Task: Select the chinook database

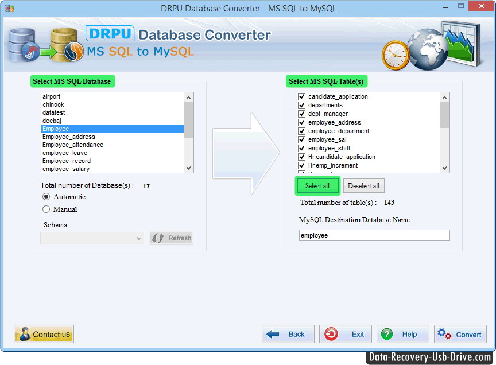Action: 113,104
